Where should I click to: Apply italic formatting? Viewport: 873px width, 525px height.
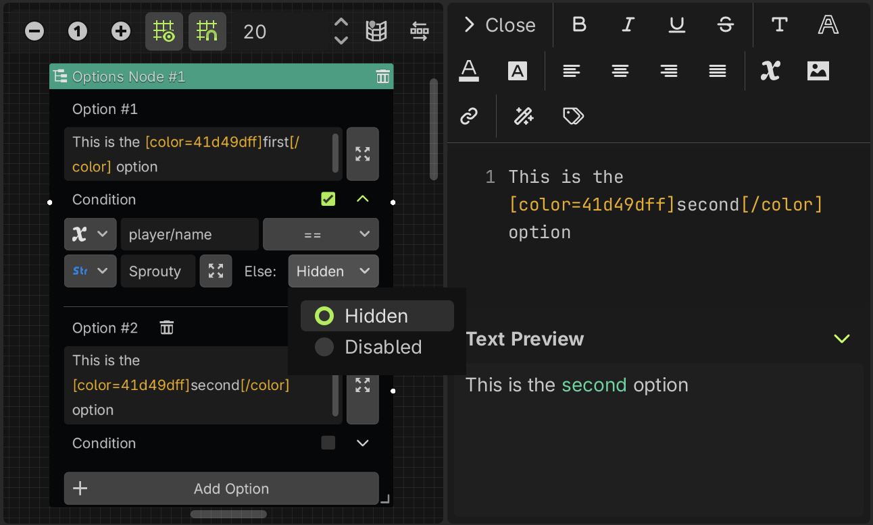point(628,25)
